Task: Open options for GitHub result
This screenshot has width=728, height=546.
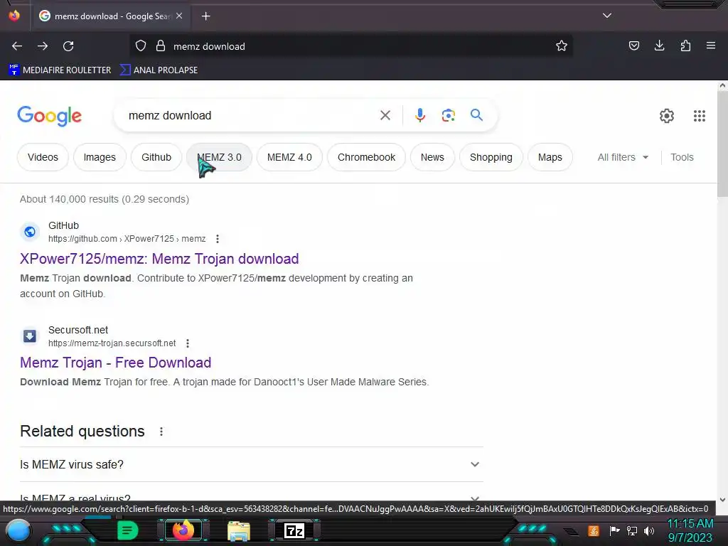Action: [218, 239]
